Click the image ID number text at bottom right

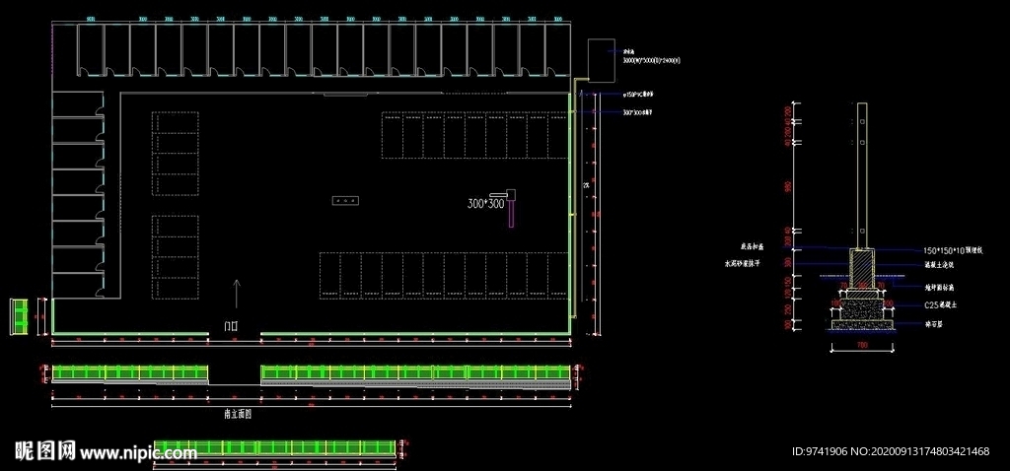[x=820, y=451]
